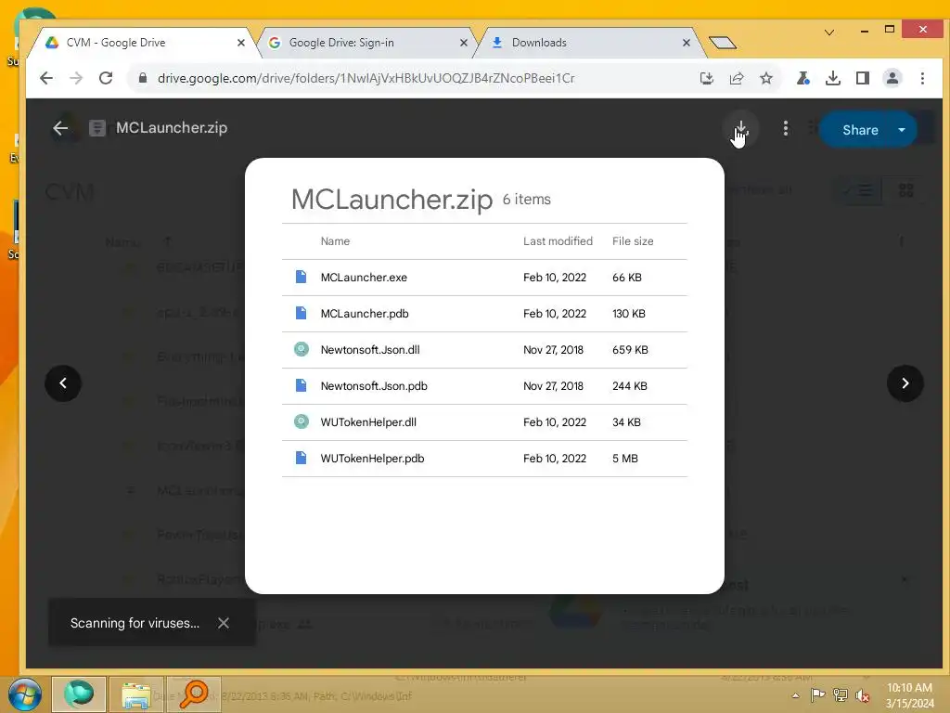Dismiss the Scanning for viruses notification
This screenshot has width=950, height=713.
pos(224,623)
